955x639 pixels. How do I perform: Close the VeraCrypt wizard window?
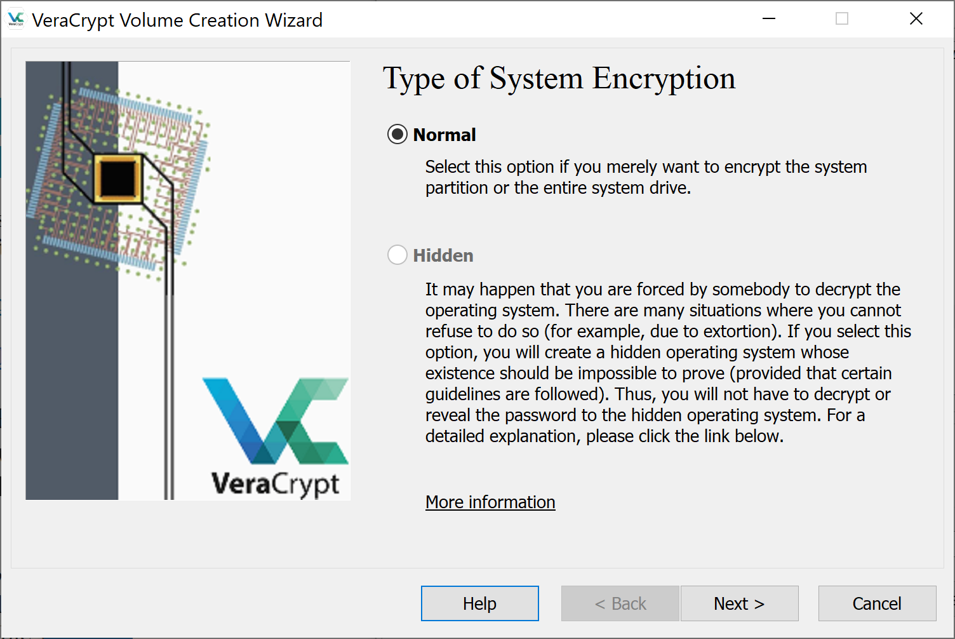coord(916,19)
